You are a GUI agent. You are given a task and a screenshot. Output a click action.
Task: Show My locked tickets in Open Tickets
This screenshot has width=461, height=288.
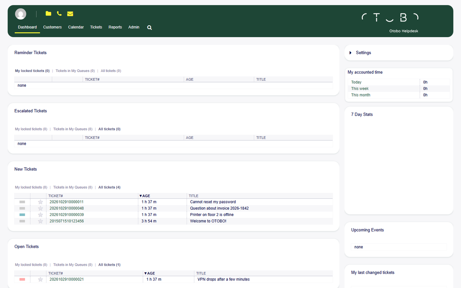tap(31, 265)
